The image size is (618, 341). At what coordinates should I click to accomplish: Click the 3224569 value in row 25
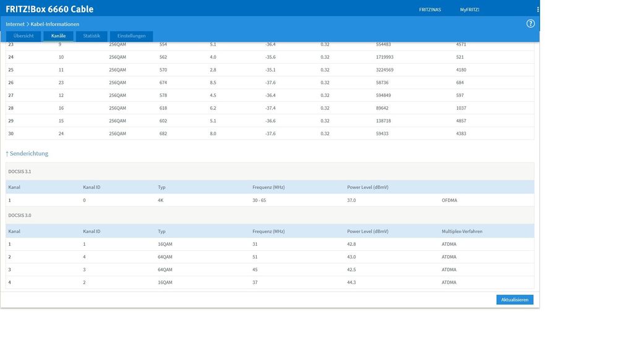click(x=384, y=70)
